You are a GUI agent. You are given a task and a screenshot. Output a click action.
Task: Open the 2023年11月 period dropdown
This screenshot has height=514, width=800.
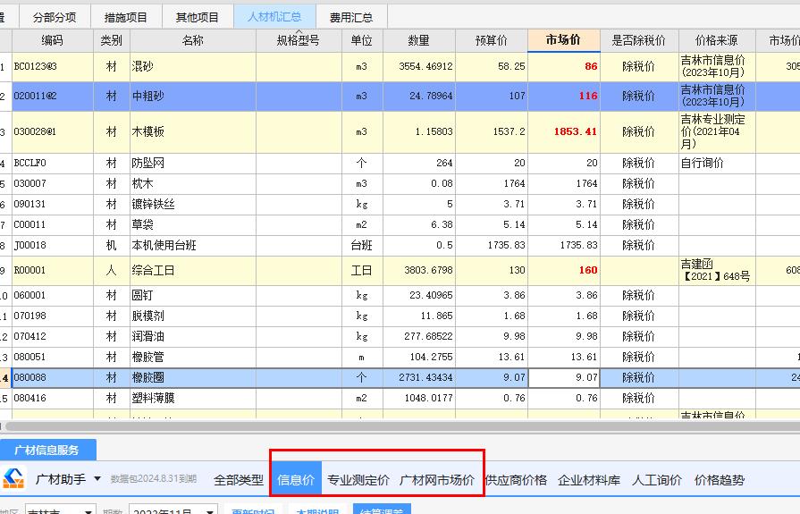[x=173, y=510]
